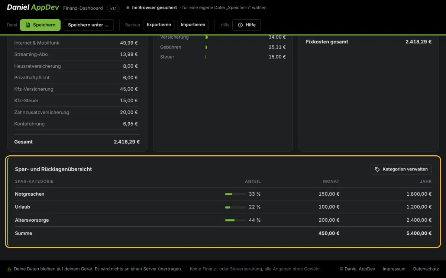This screenshot has width=446, height=278.
Task: Click the 5.400,00 € yearly sum
Action: (x=419, y=233)
